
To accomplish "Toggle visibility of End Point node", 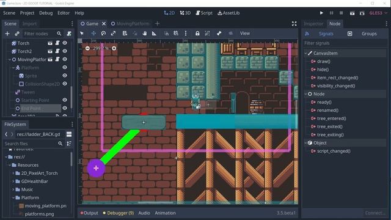I will [65, 108].
